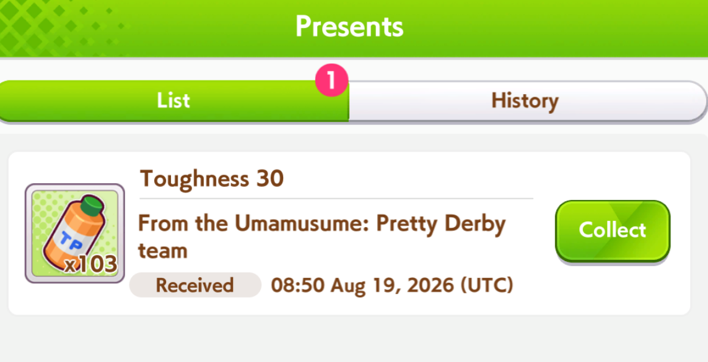The height and width of the screenshot is (362, 708).
Task: Collect the Toughness 30 present
Action: click(612, 230)
